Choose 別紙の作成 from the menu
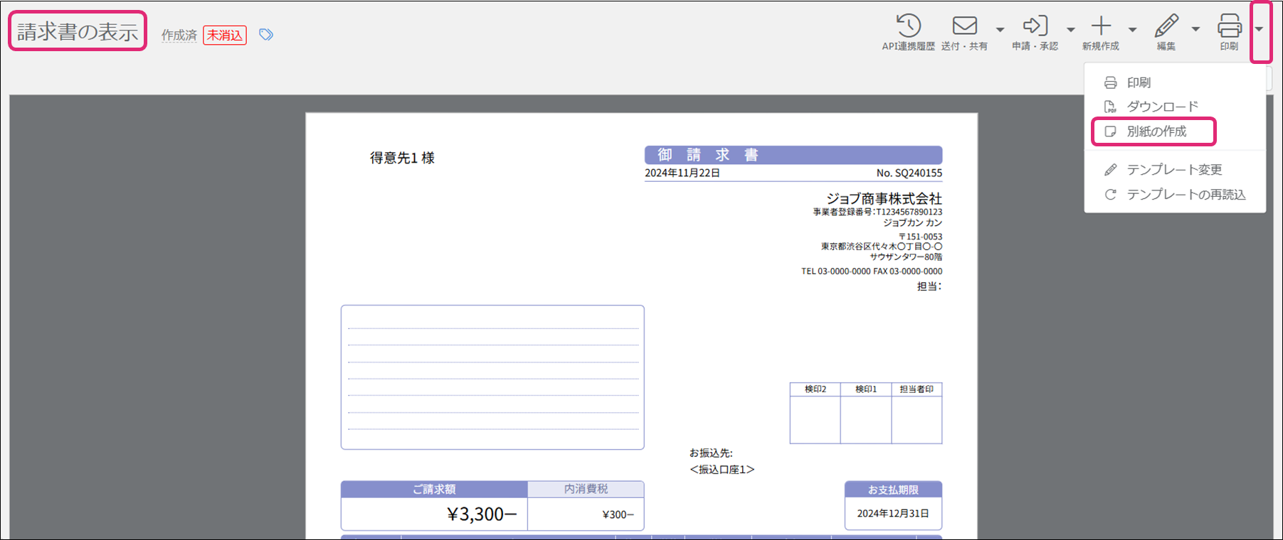 (1156, 131)
